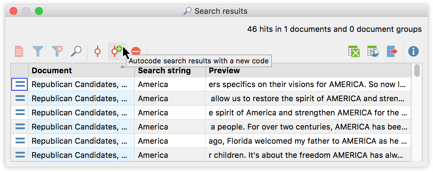
Task: Select first row's blue document lines icon
Action: pos(20,84)
